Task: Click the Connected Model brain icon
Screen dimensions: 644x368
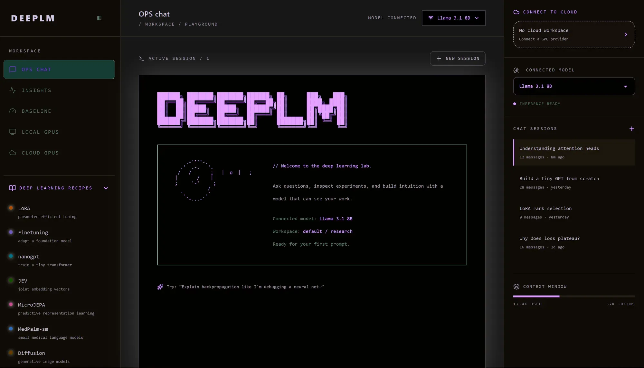Action: pyautogui.click(x=516, y=70)
